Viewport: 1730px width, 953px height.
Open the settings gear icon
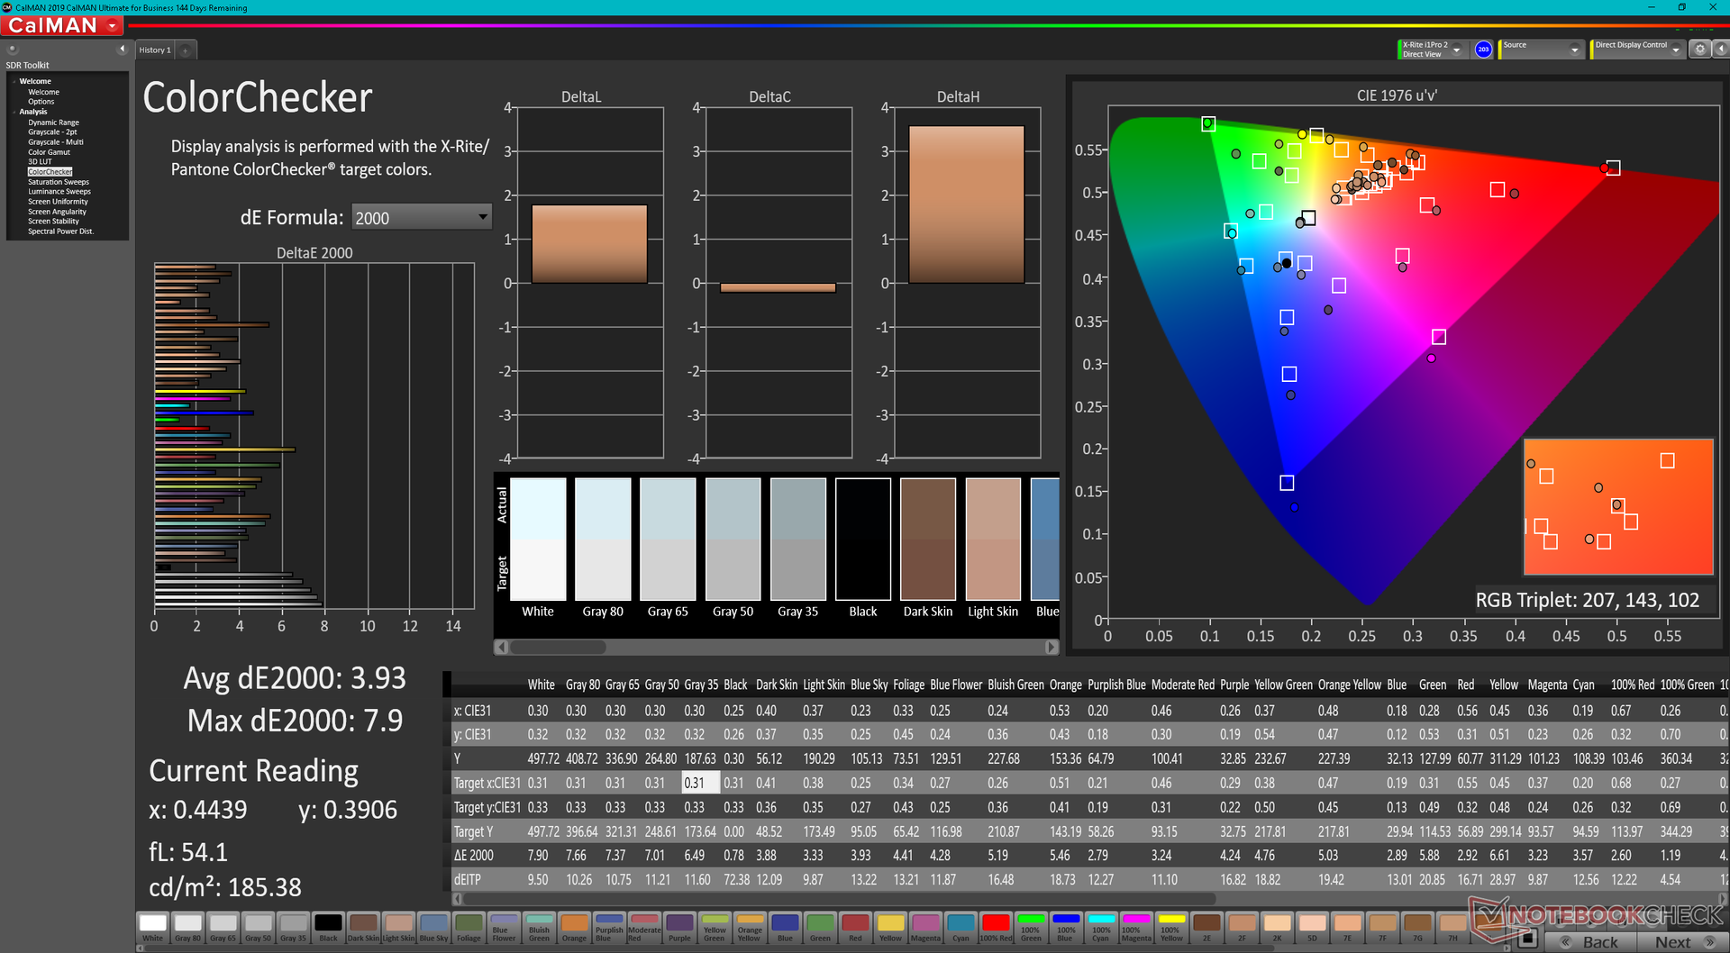[1699, 50]
